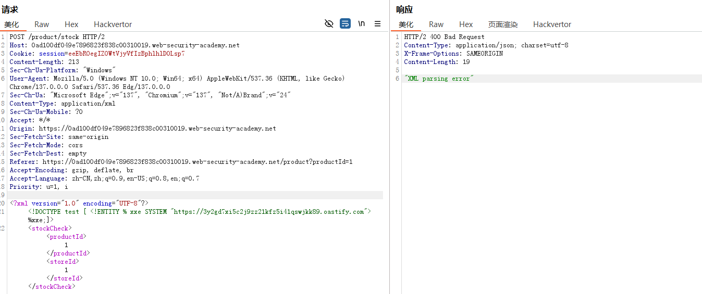Open the request Hackvertor tab

tap(113, 24)
